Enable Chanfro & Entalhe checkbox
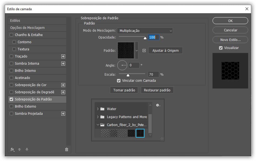256x161 pixels. 11,35
